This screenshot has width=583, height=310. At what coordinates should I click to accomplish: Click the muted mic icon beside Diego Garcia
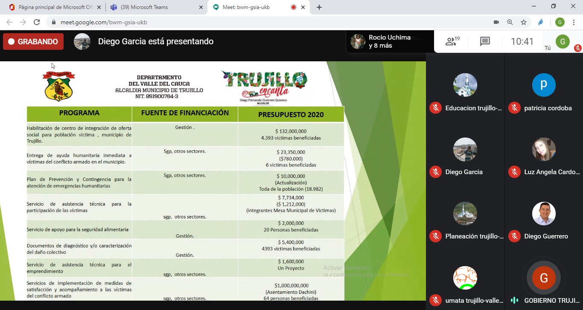click(435, 172)
